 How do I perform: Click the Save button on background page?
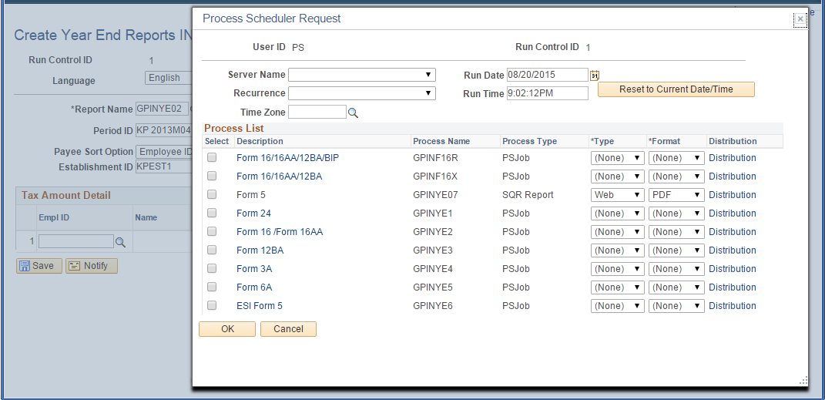(39, 266)
